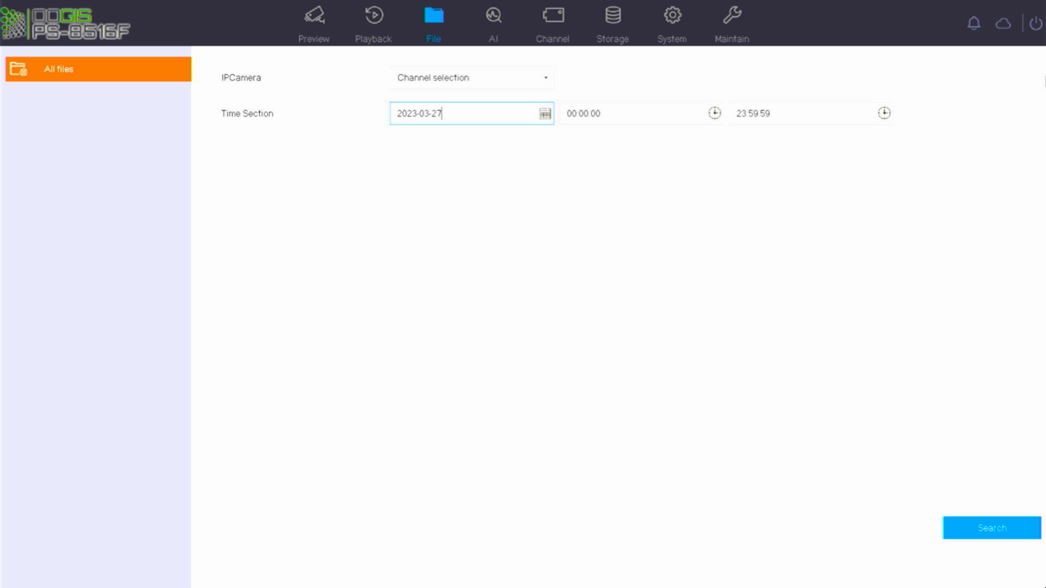Open the Playback section icon
Viewport: 1046px width, 588px height.
374,15
